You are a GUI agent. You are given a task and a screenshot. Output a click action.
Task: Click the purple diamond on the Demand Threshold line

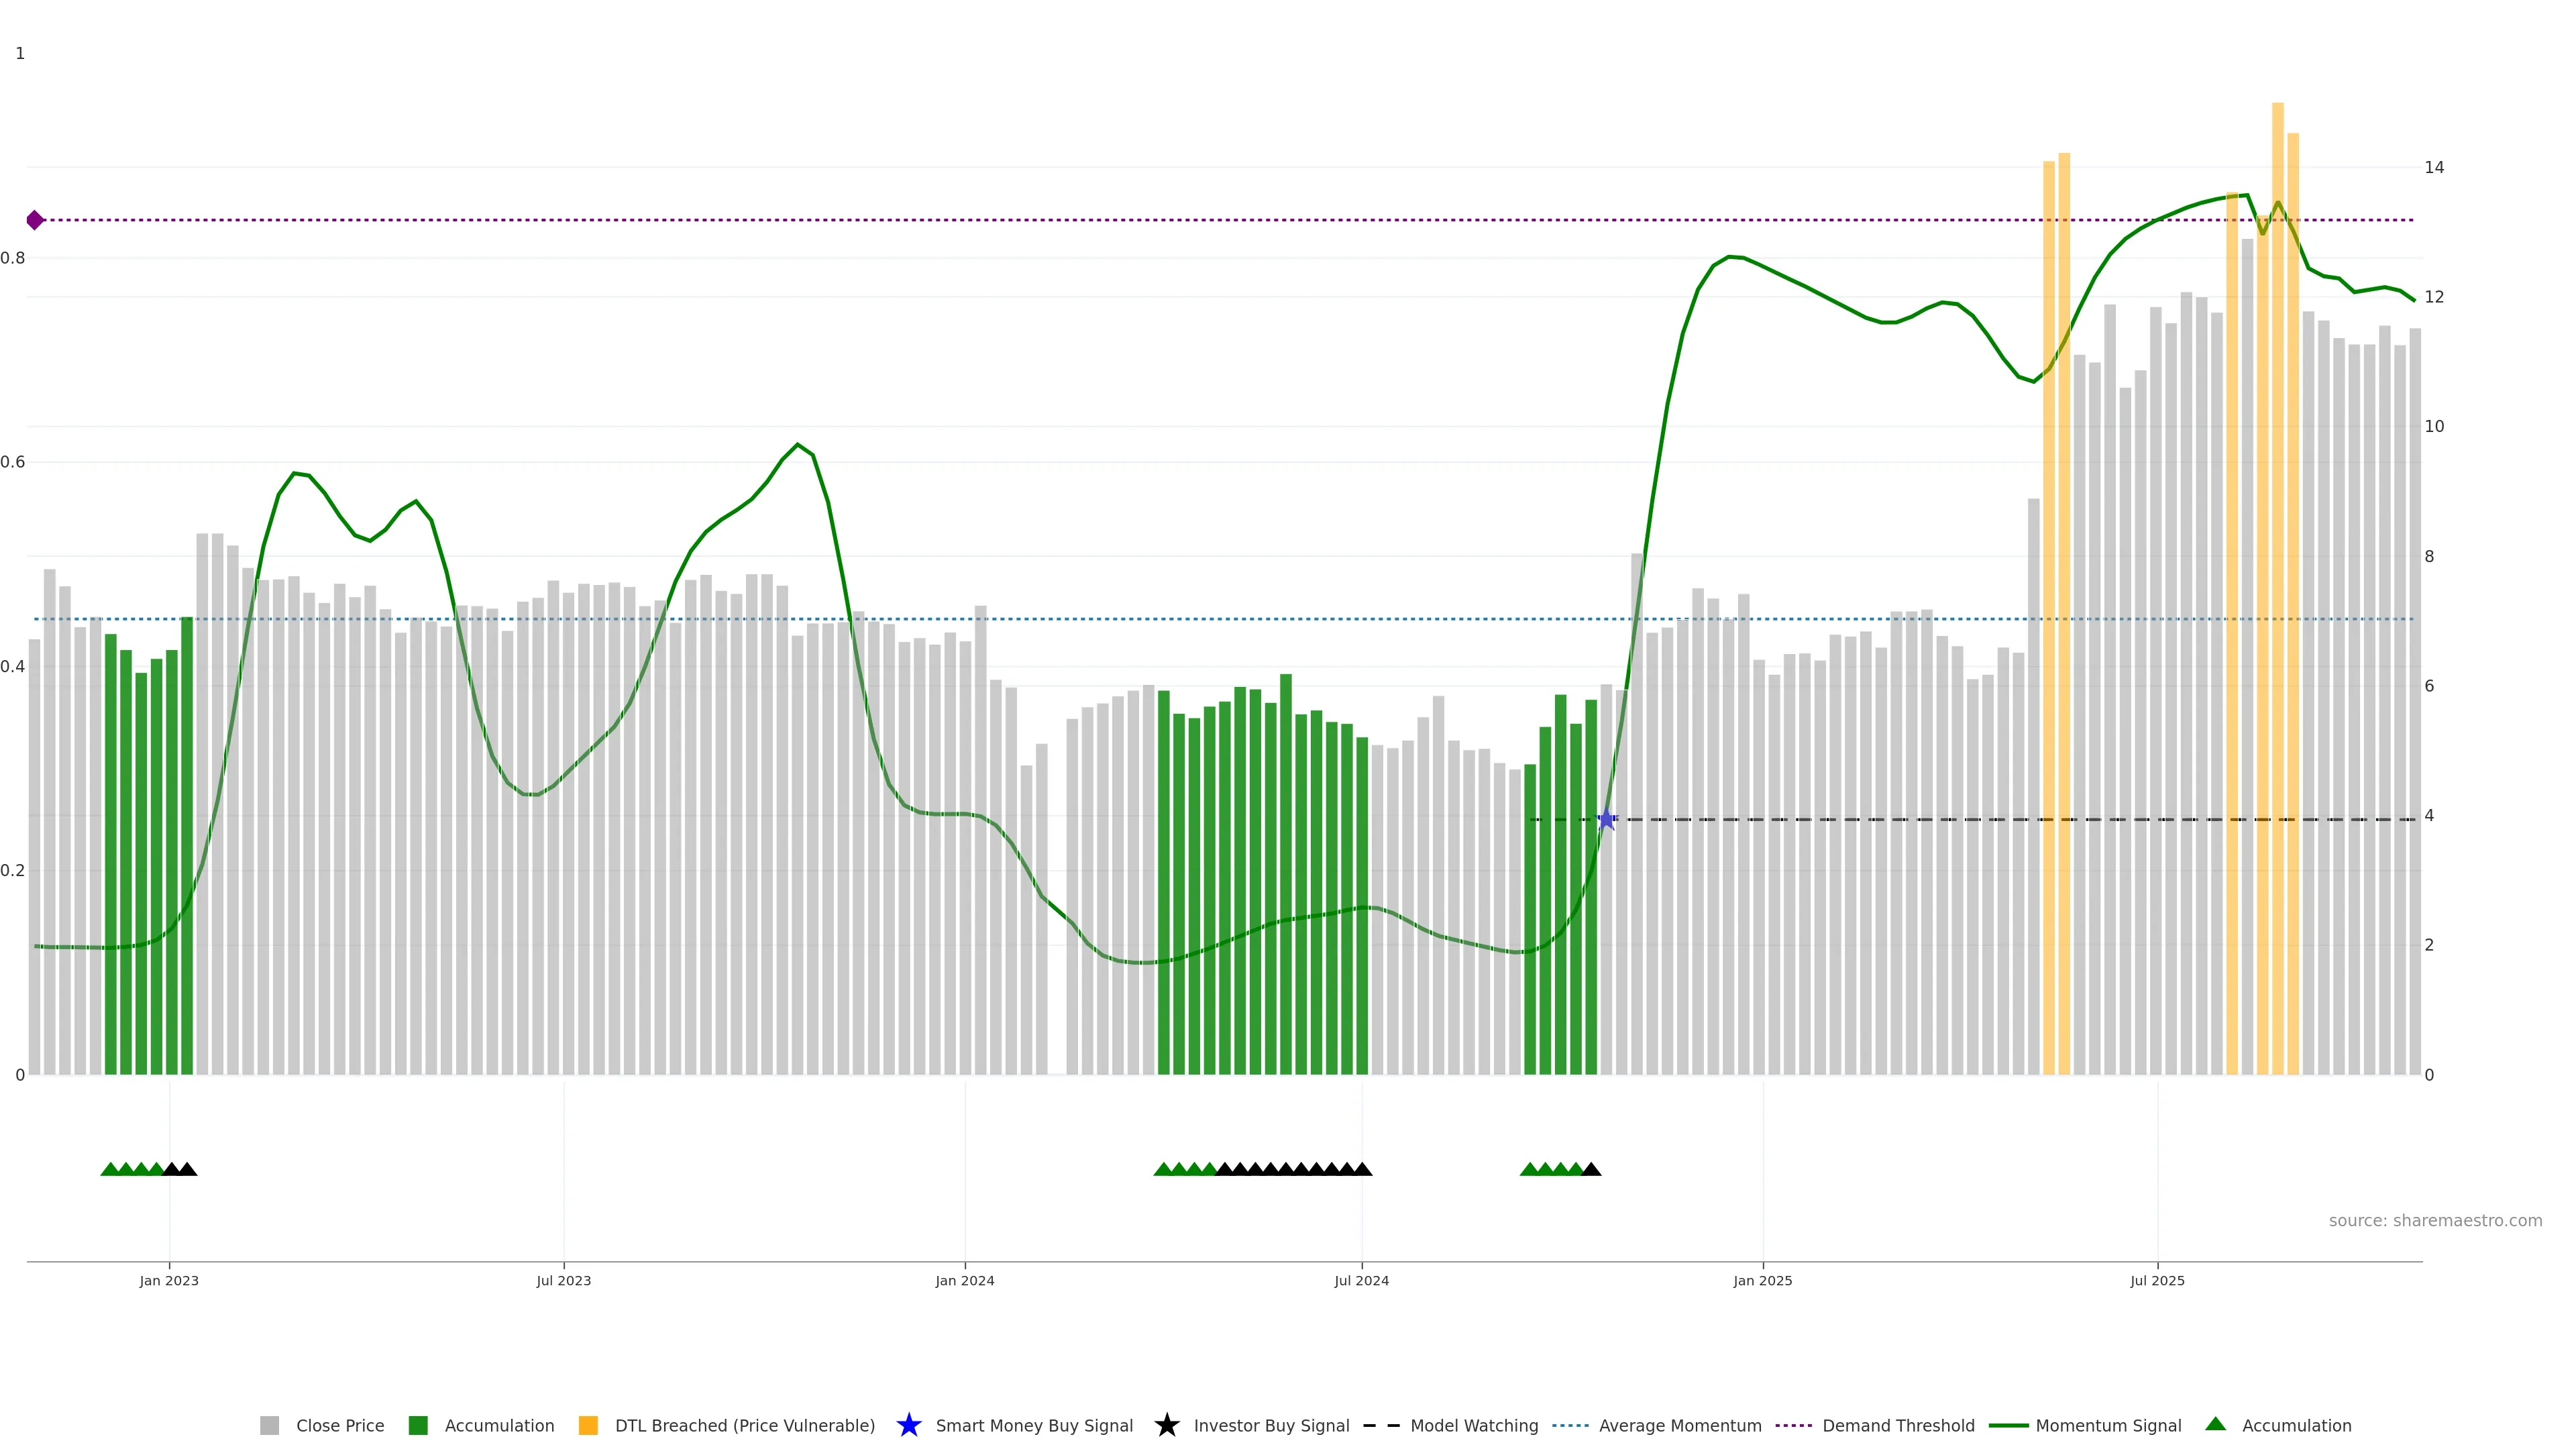[x=35, y=220]
